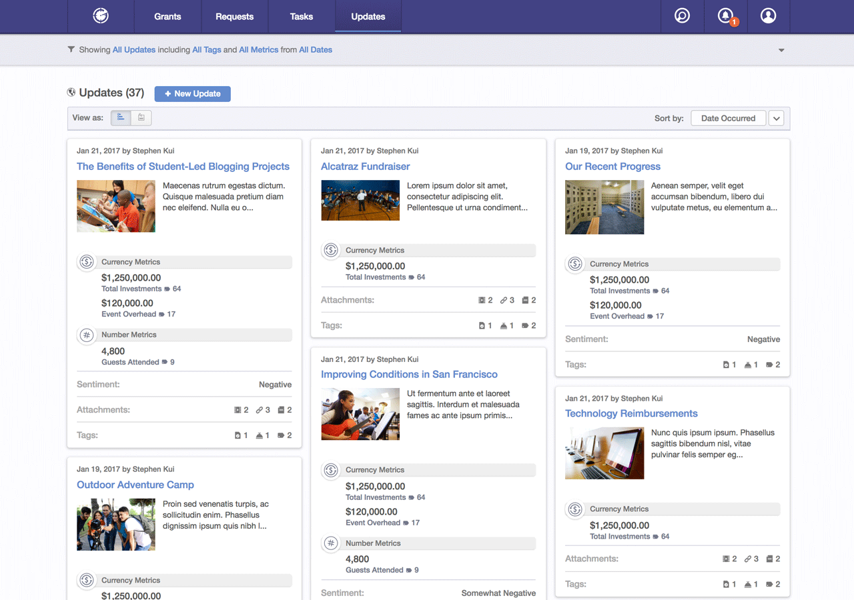Click Currency Metrics icon in Technology Reimbursements card
Screen dimensions: 854x600
[575, 509]
